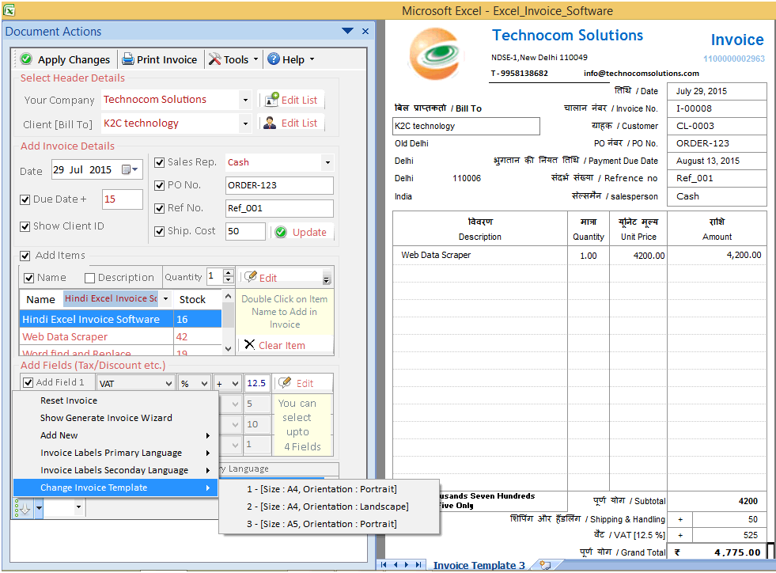This screenshot has height=573, width=776.
Task: Disable the Due Date + checkbox
Action: [26, 199]
